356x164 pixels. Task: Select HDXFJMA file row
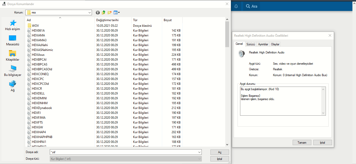tap(104, 118)
